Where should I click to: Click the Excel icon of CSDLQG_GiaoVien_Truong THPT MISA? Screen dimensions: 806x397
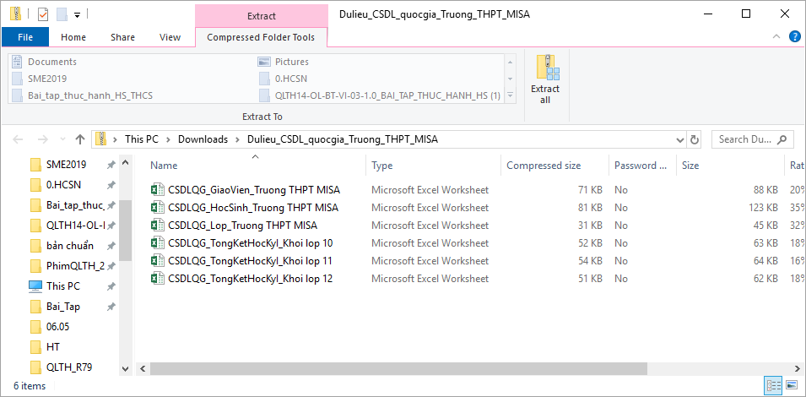point(156,190)
